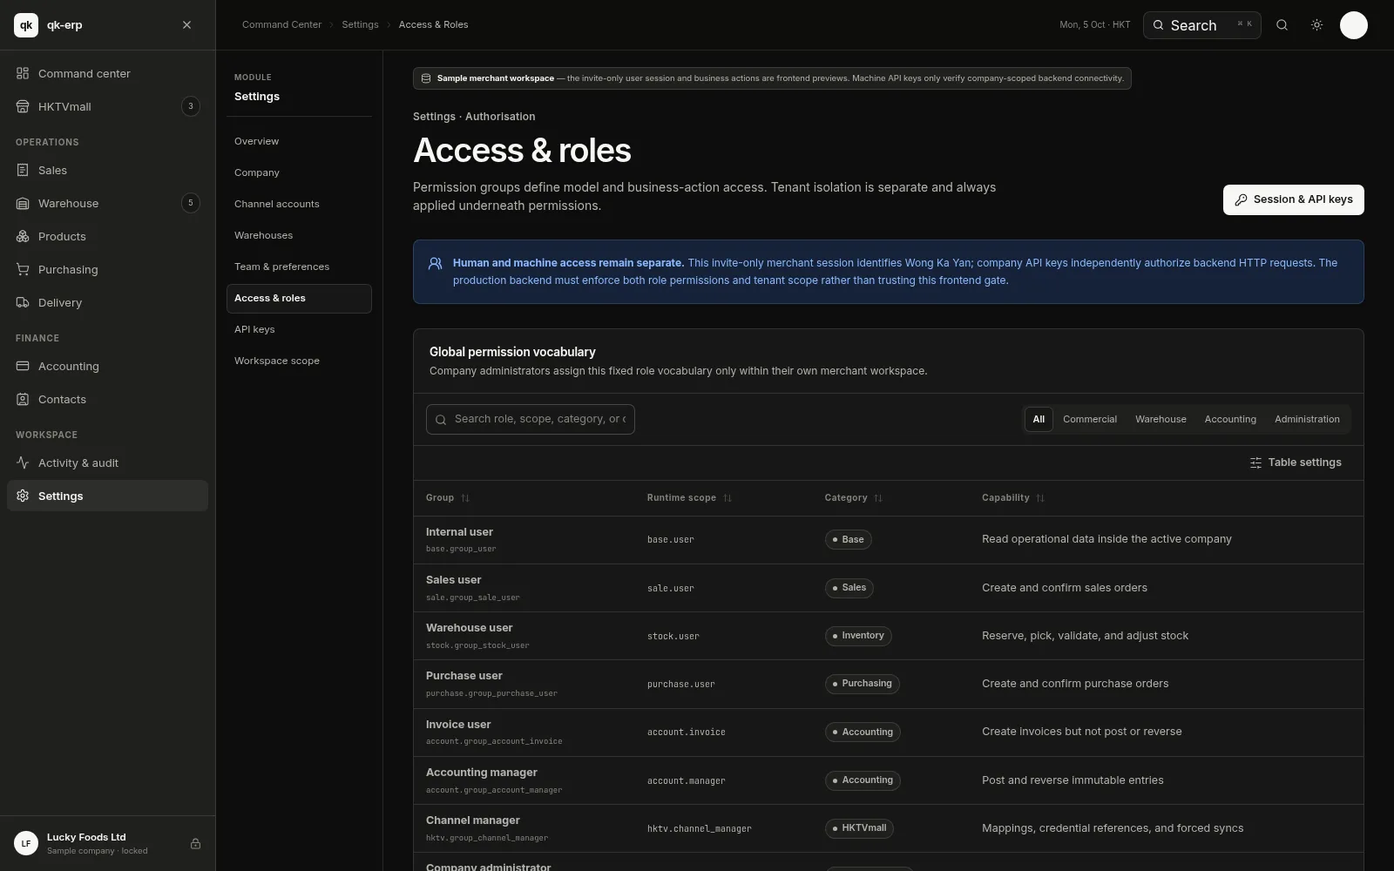Open API keys settings page
This screenshot has height=871, width=1394.
299,329
